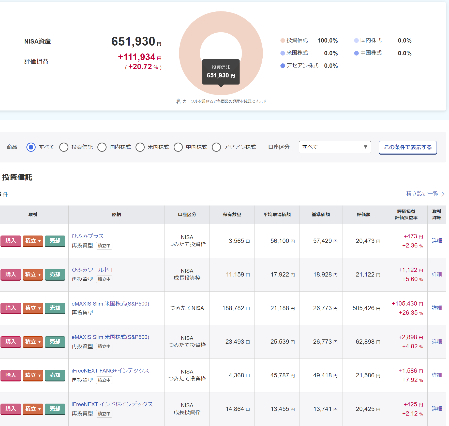View 詳細 for ひふみプラス row

(x=437, y=241)
